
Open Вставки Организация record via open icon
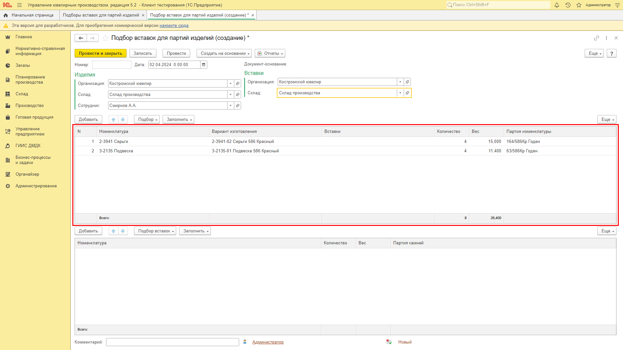point(408,82)
